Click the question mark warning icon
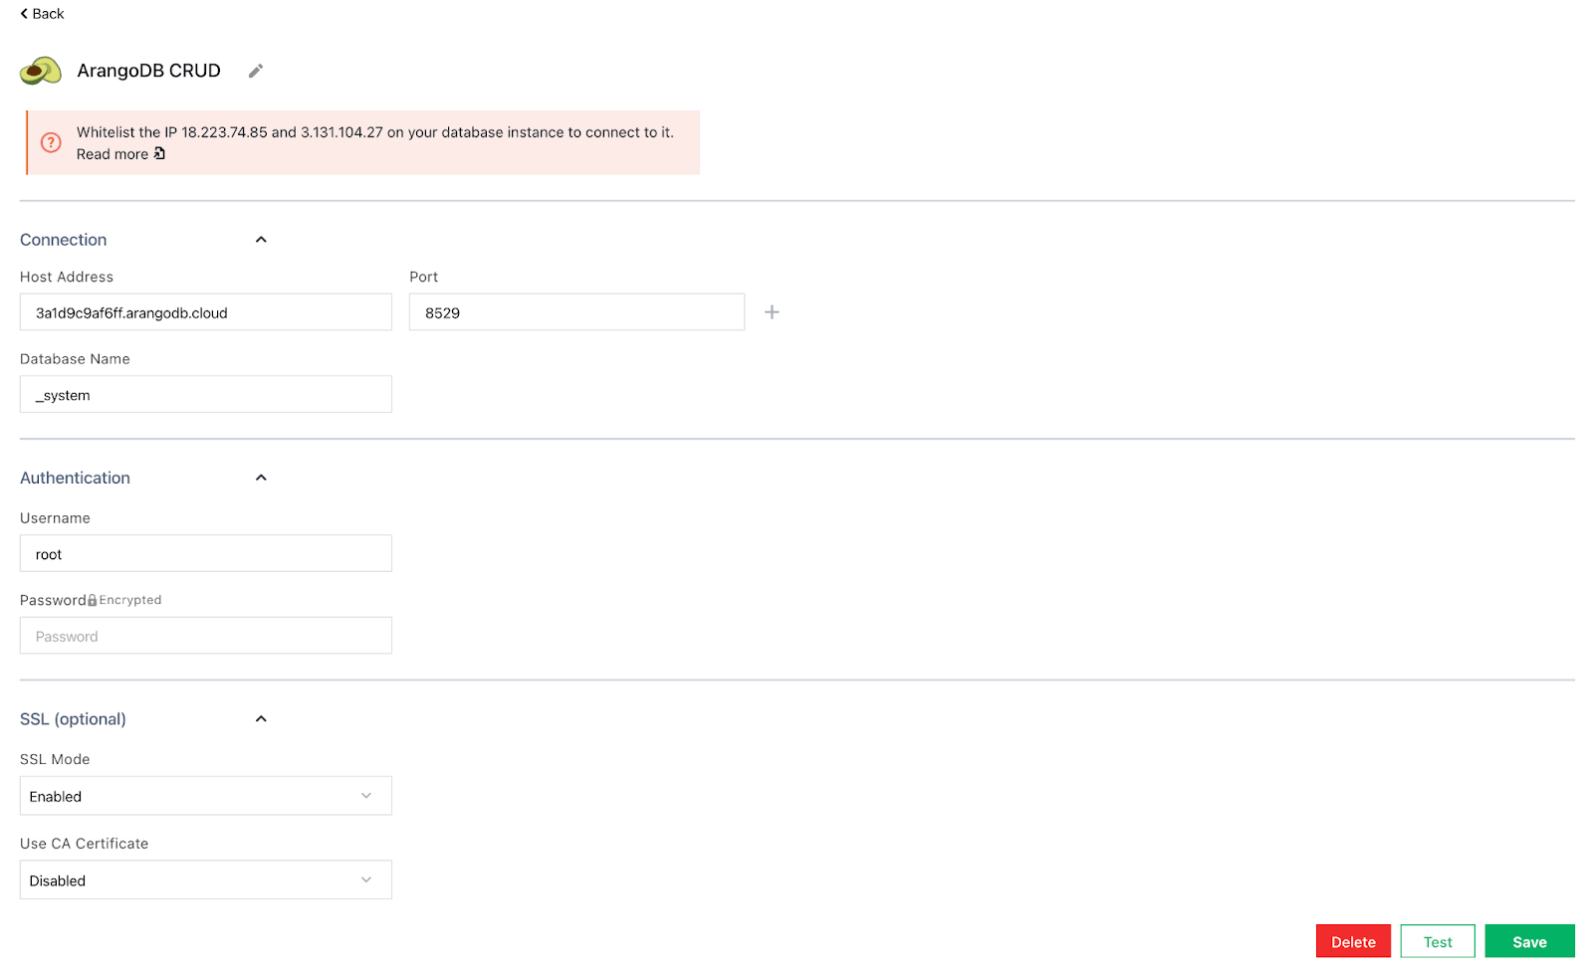The width and height of the screenshot is (1593, 974). [51, 142]
